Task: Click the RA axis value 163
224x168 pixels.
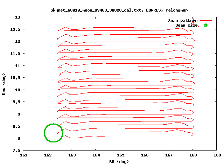Action: point(72,155)
